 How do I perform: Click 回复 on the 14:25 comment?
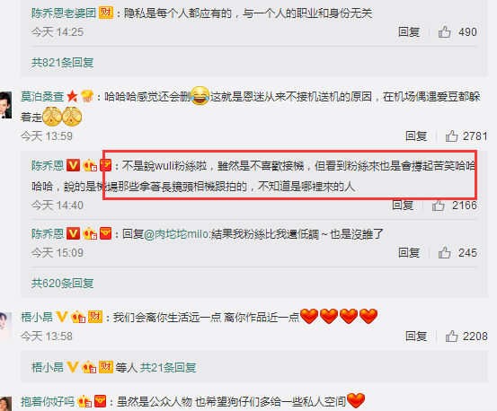pos(409,32)
